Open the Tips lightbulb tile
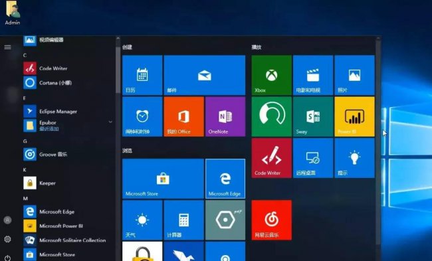Image resolution: width=432 pixels, height=261 pixels. coord(355,158)
